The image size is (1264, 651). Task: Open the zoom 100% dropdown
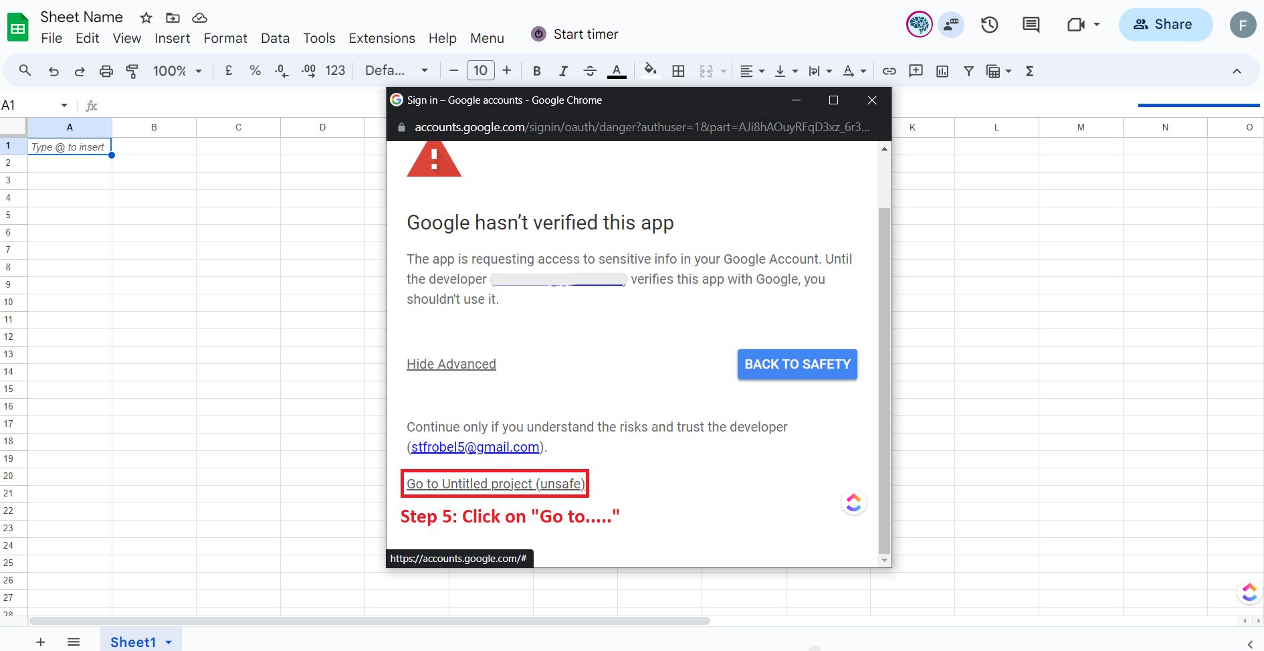click(x=177, y=71)
